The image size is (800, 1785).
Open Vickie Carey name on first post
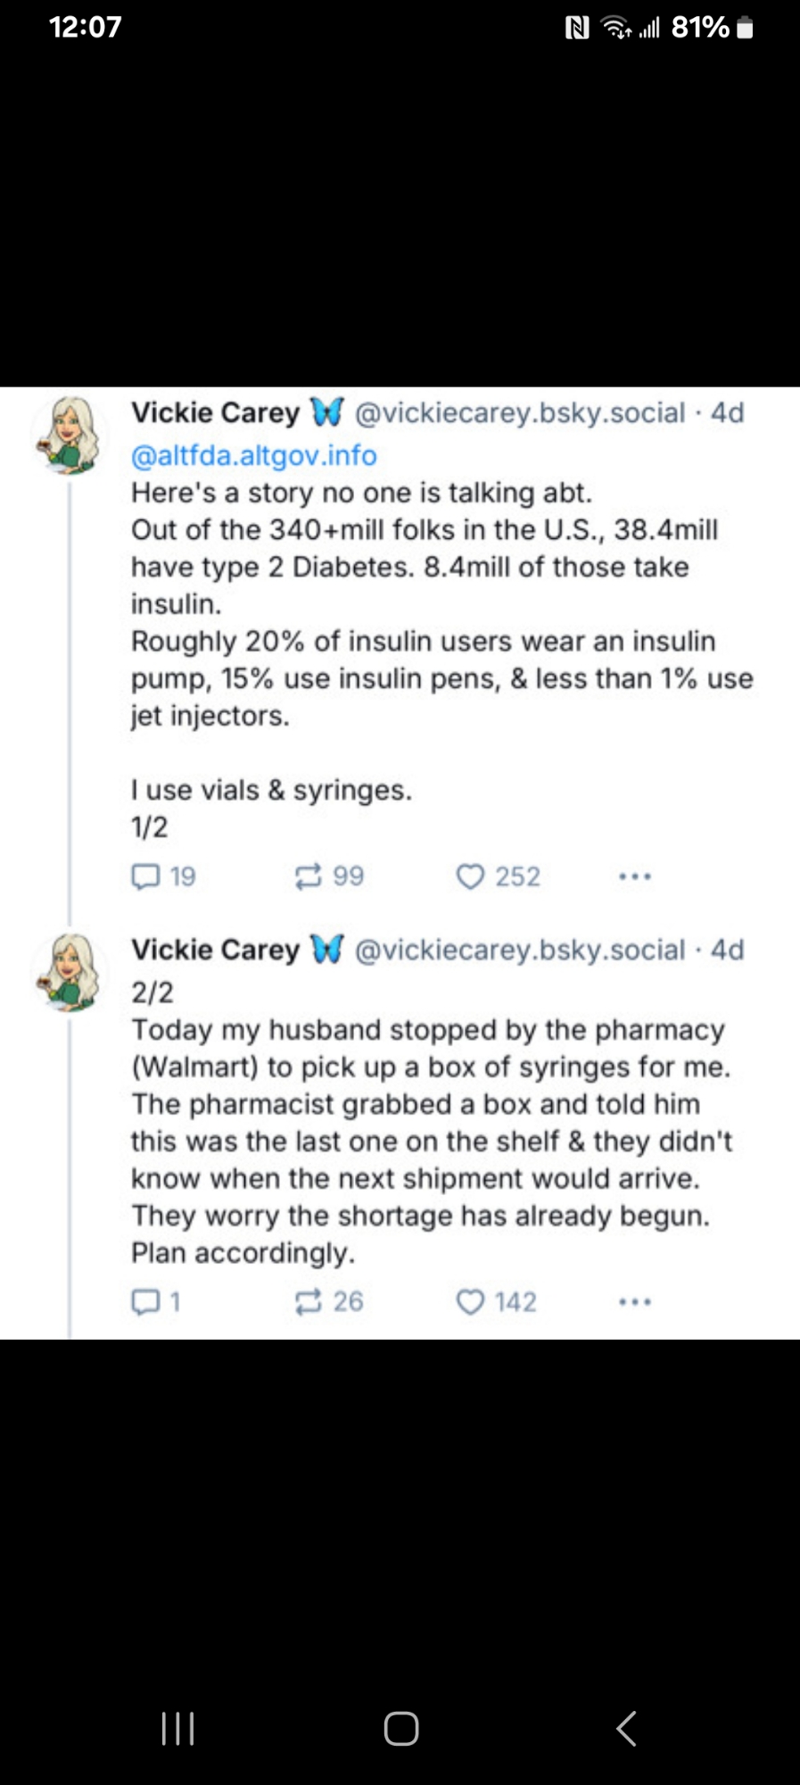216,412
